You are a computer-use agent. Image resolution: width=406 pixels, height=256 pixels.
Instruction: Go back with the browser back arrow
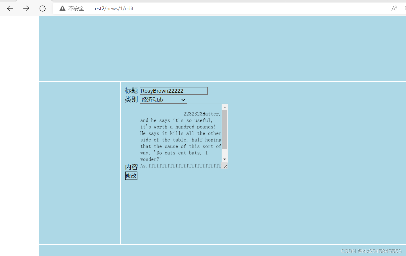10,9
